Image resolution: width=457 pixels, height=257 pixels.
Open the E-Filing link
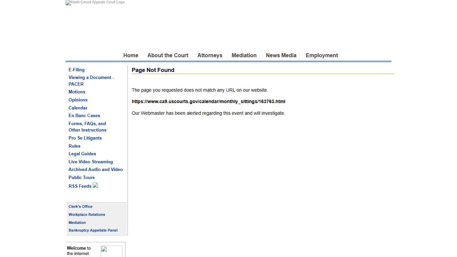[x=76, y=70]
